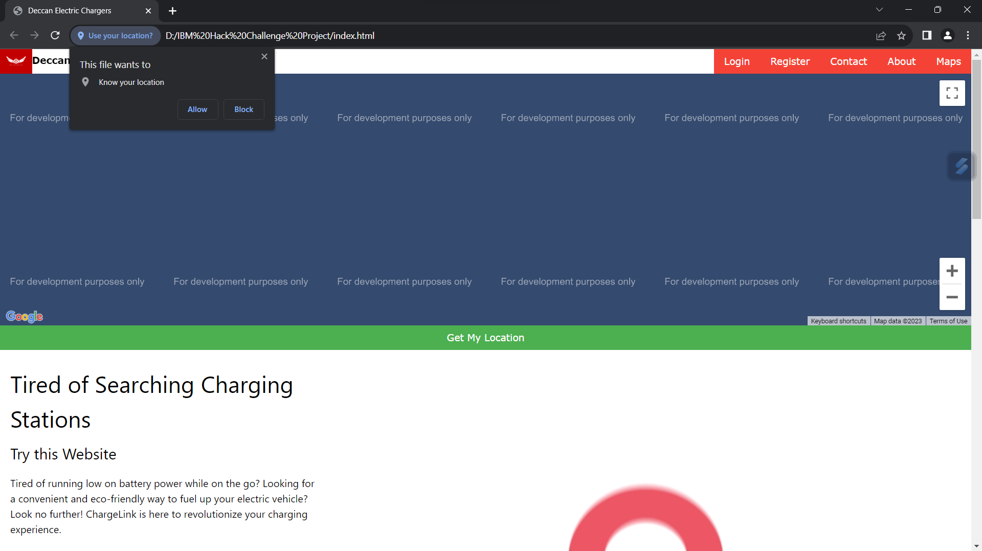Open the browser profile avatar icon

point(947,36)
